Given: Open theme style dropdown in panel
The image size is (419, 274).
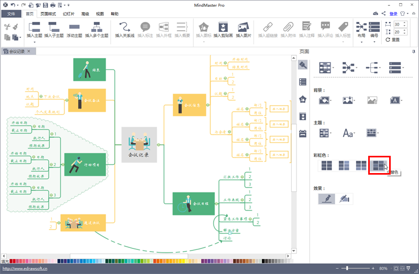Looking at the screenshot, I should 325,133.
